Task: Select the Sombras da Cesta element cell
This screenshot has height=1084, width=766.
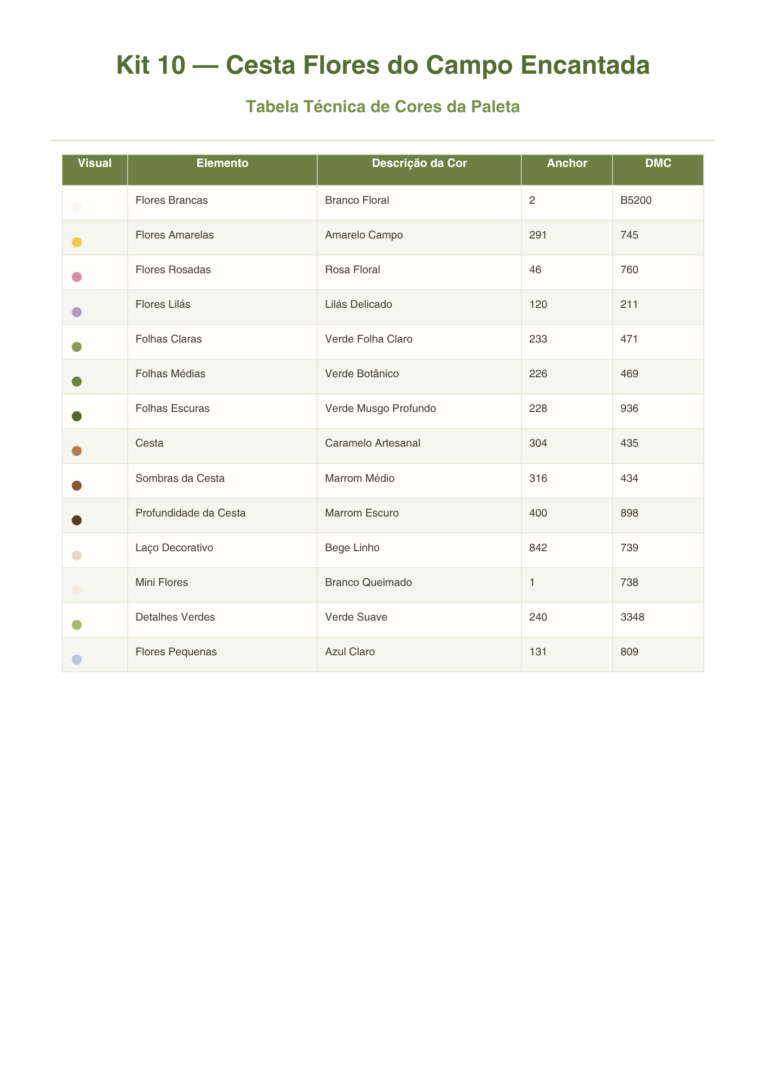Action: [223, 481]
